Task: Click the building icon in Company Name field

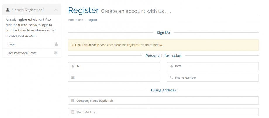Action: point(73,101)
